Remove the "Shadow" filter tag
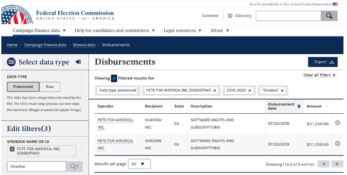 pos(282,90)
